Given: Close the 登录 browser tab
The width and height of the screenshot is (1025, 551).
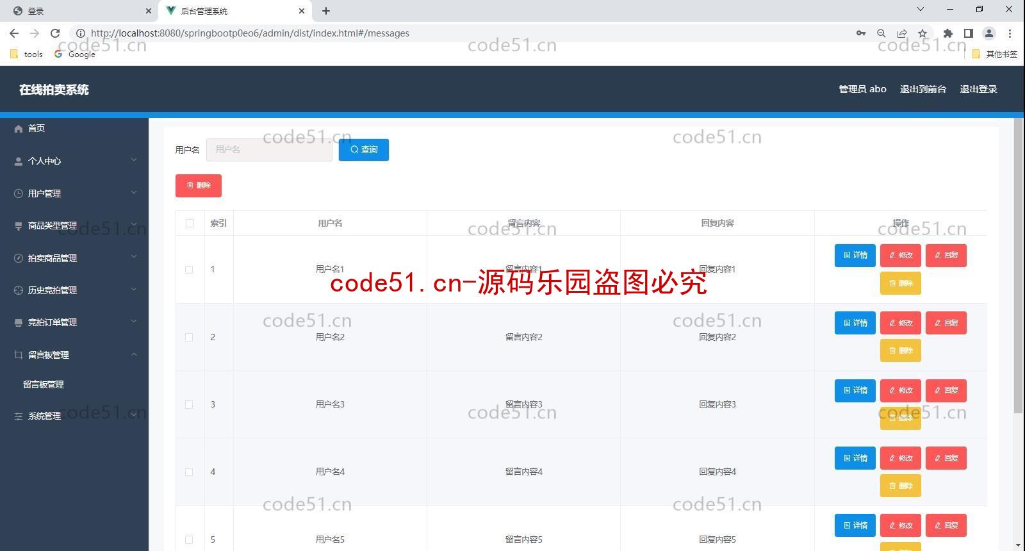Looking at the screenshot, I should pyautogui.click(x=148, y=11).
